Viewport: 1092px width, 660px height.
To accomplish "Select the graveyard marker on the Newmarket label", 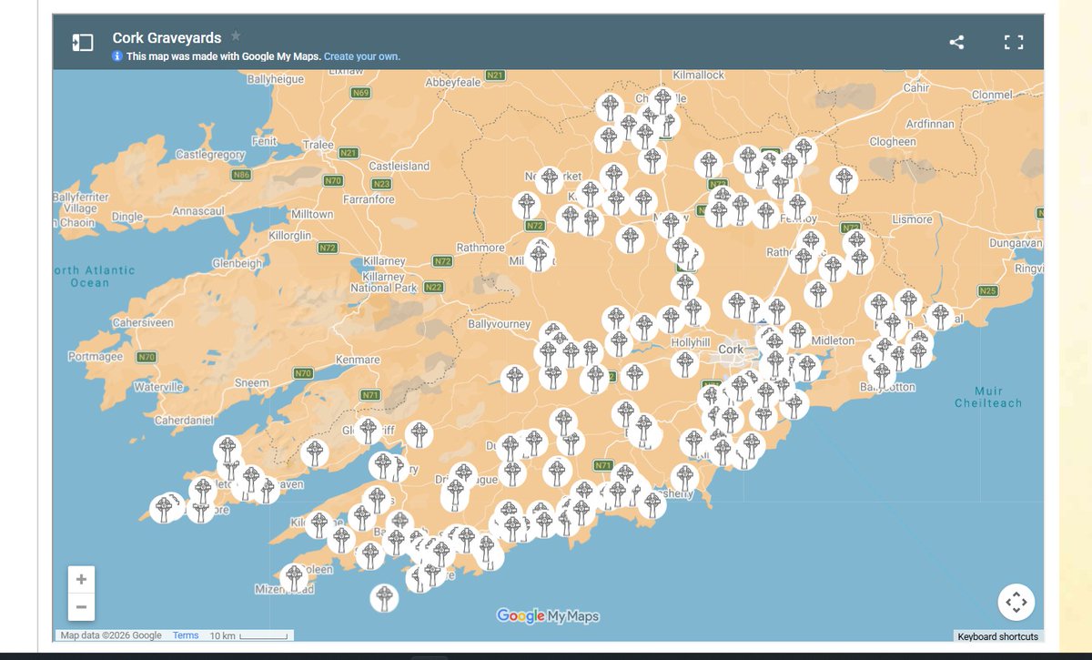I will pyautogui.click(x=549, y=180).
